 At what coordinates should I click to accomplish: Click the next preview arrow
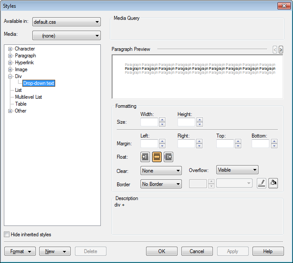point(281,50)
